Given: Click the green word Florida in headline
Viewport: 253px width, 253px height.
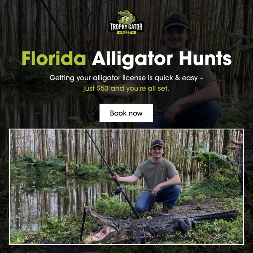Looking at the screenshot, I should (54, 59).
